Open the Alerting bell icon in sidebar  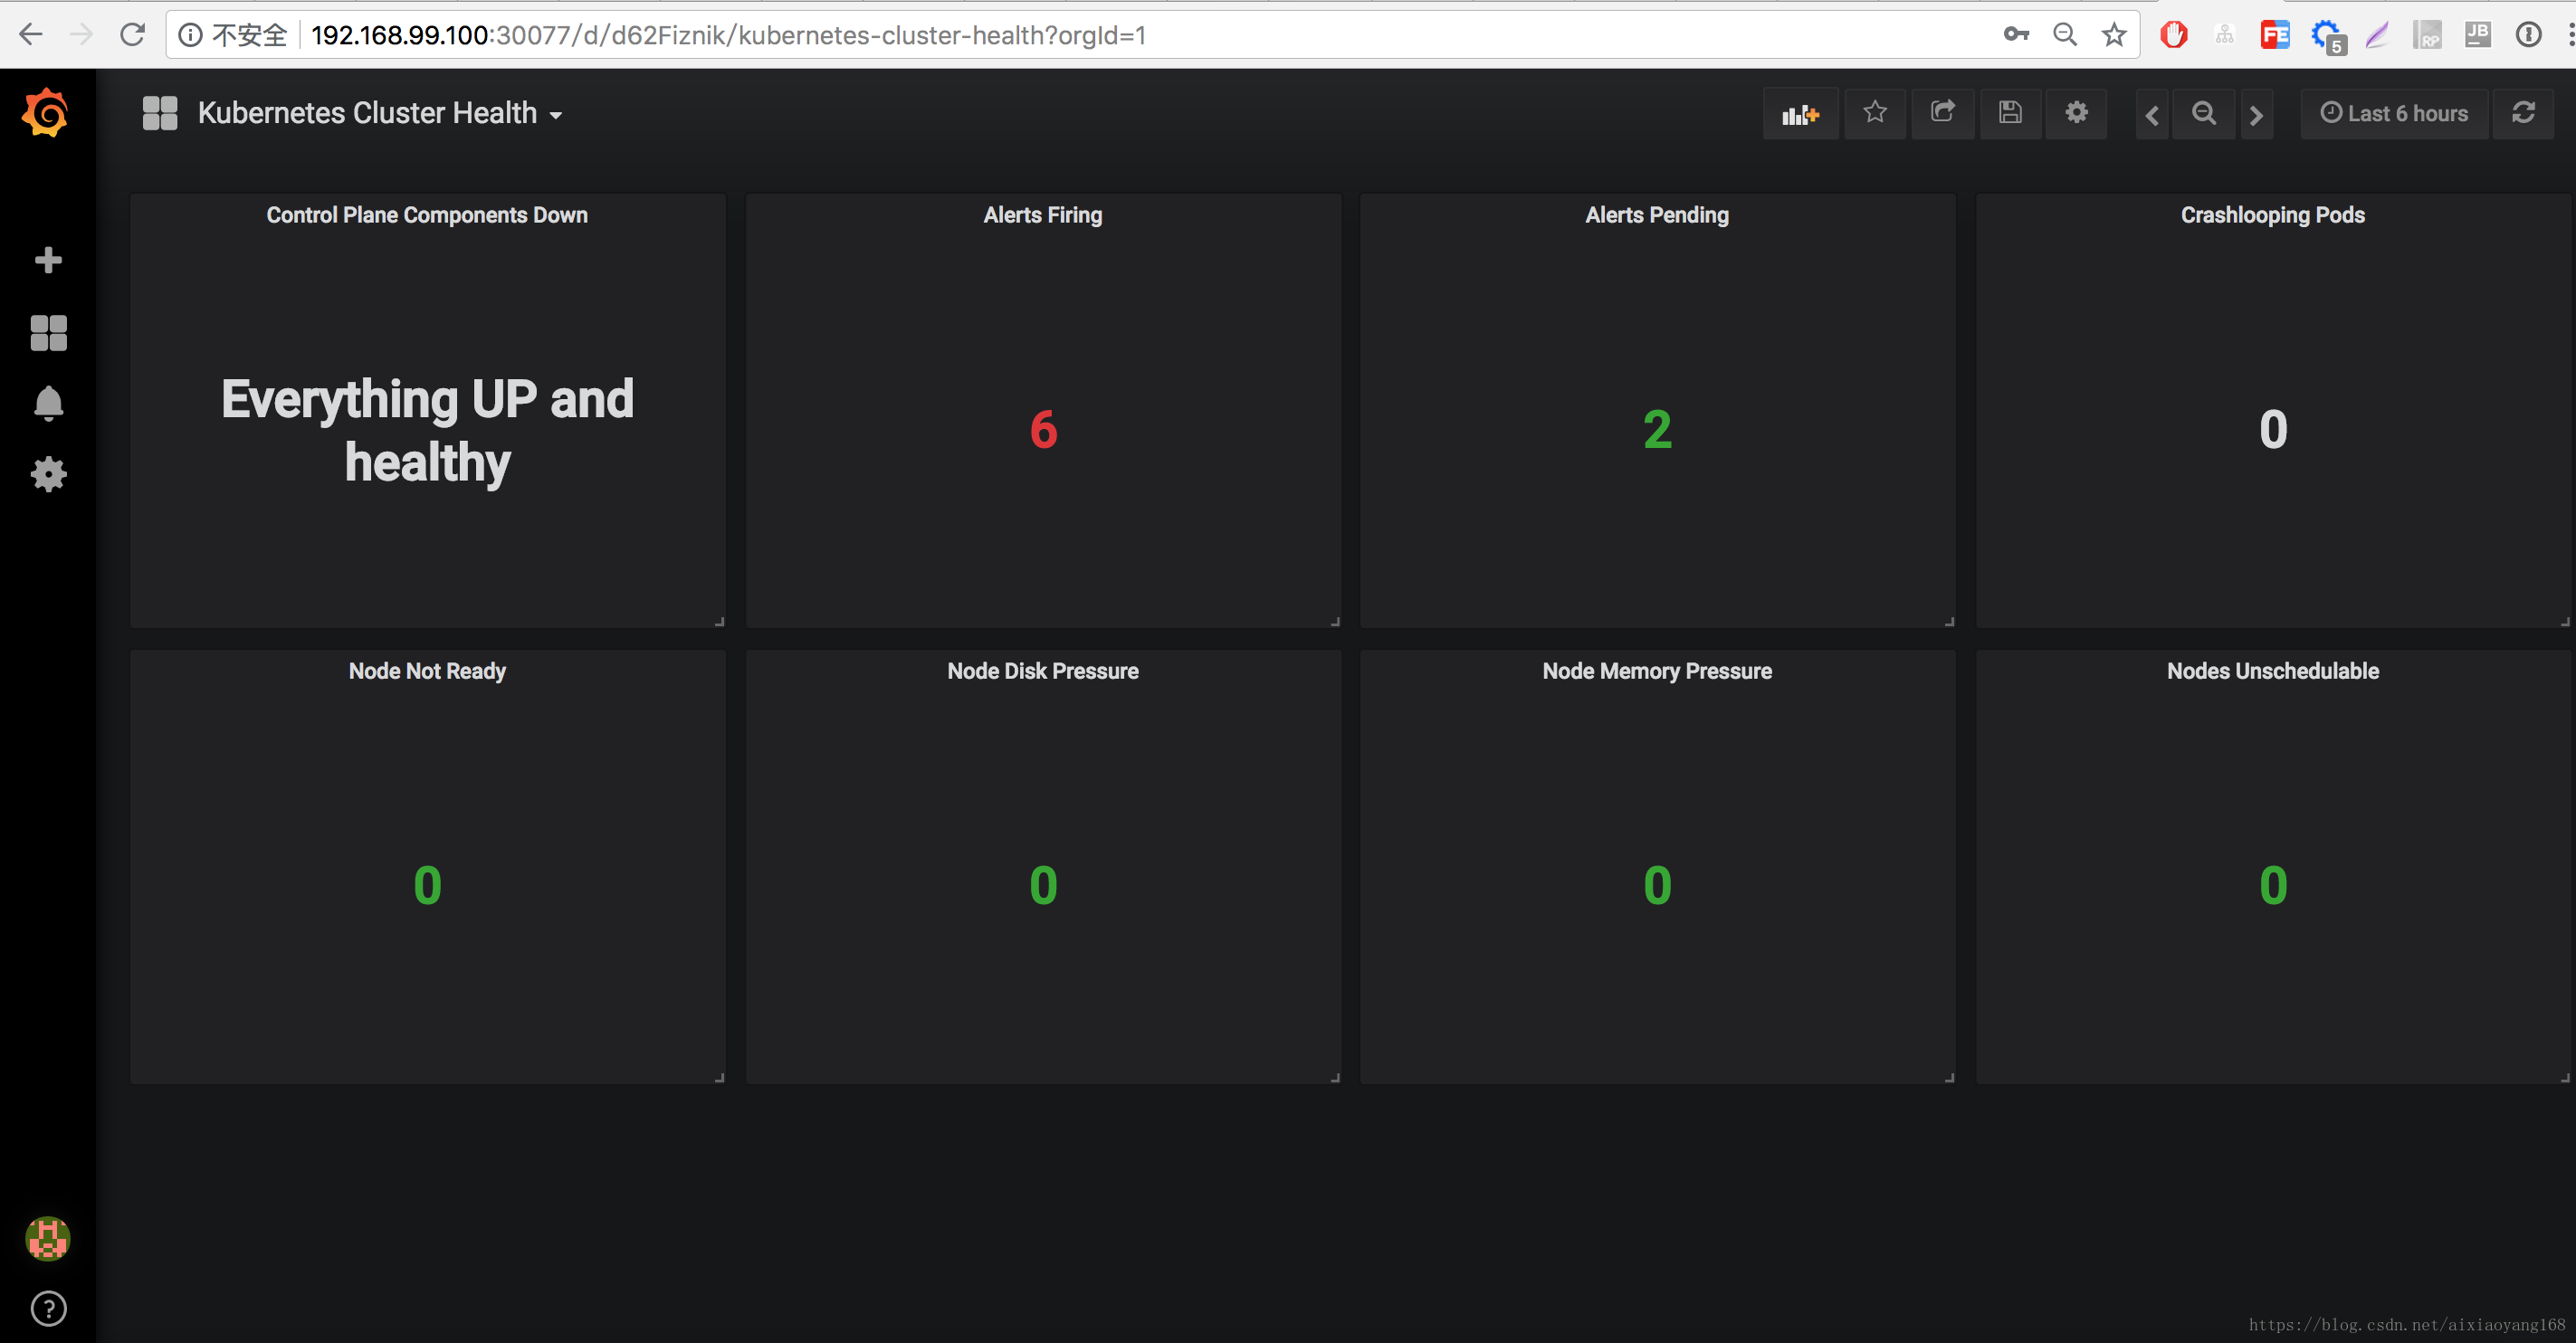click(48, 404)
